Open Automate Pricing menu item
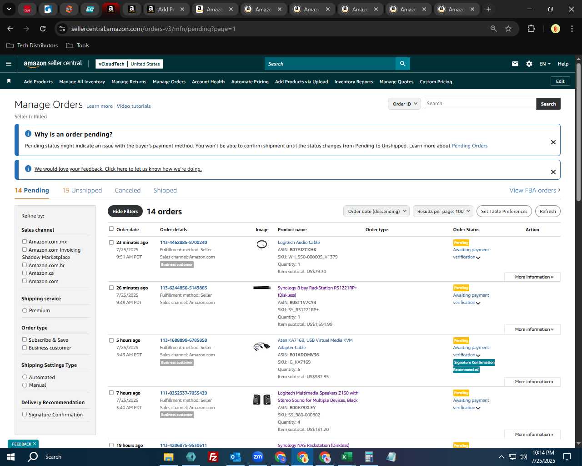The width and height of the screenshot is (582, 466). click(x=250, y=82)
